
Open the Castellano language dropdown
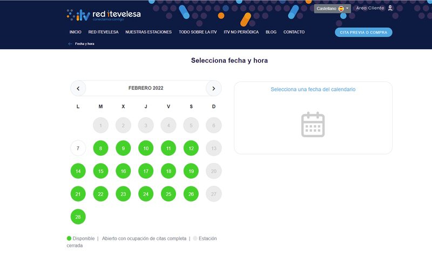(333, 9)
